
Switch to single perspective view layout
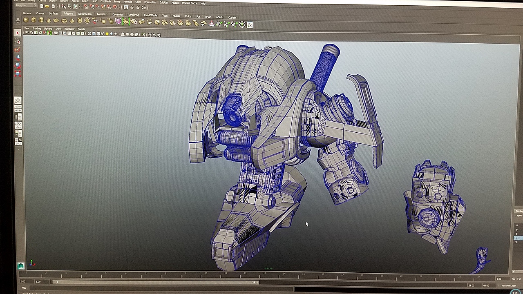pyautogui.click(x=18, y=100)
